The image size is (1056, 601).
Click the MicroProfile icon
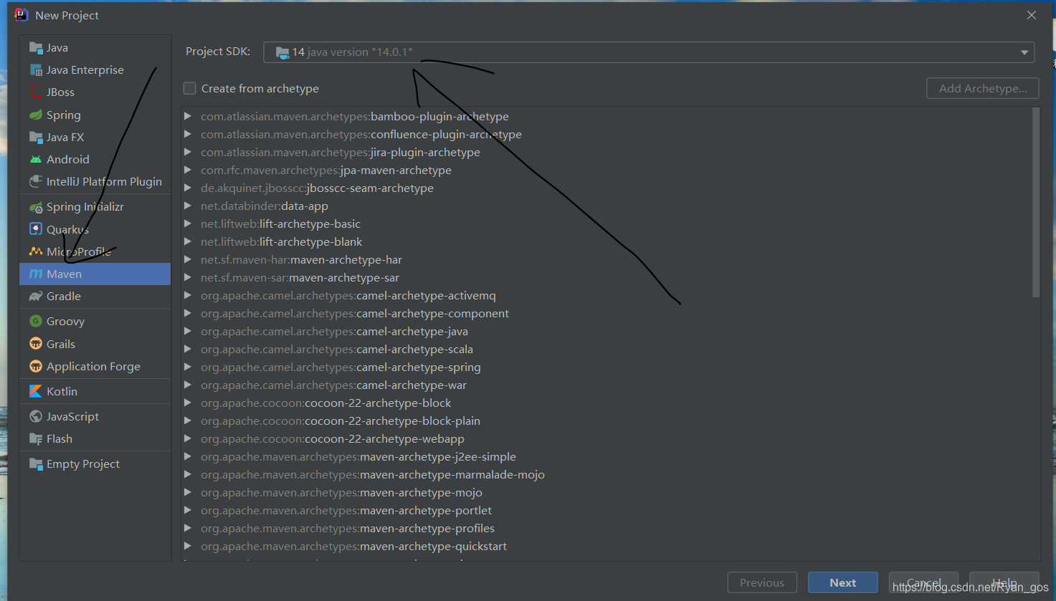(x=36, y=251)
